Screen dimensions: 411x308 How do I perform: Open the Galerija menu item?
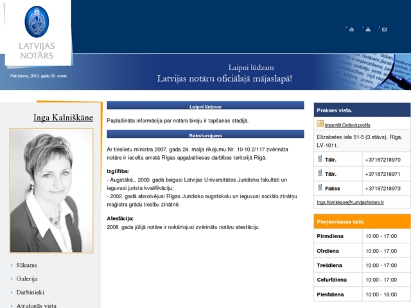point(27,278)
